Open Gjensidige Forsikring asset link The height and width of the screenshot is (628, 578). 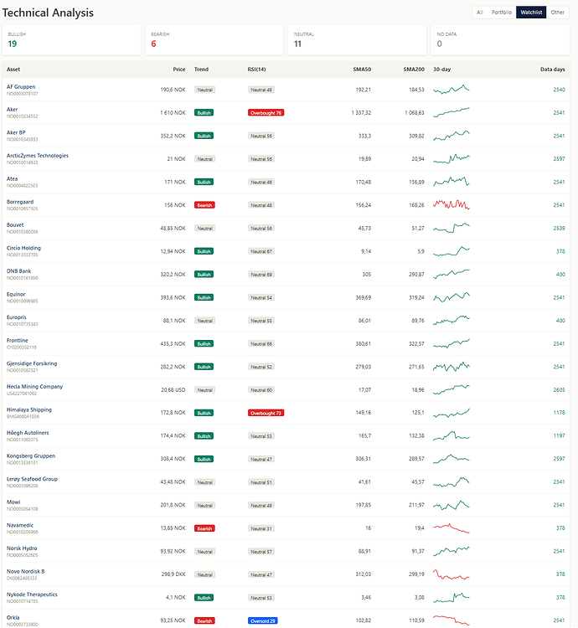(x=32, y=363)
